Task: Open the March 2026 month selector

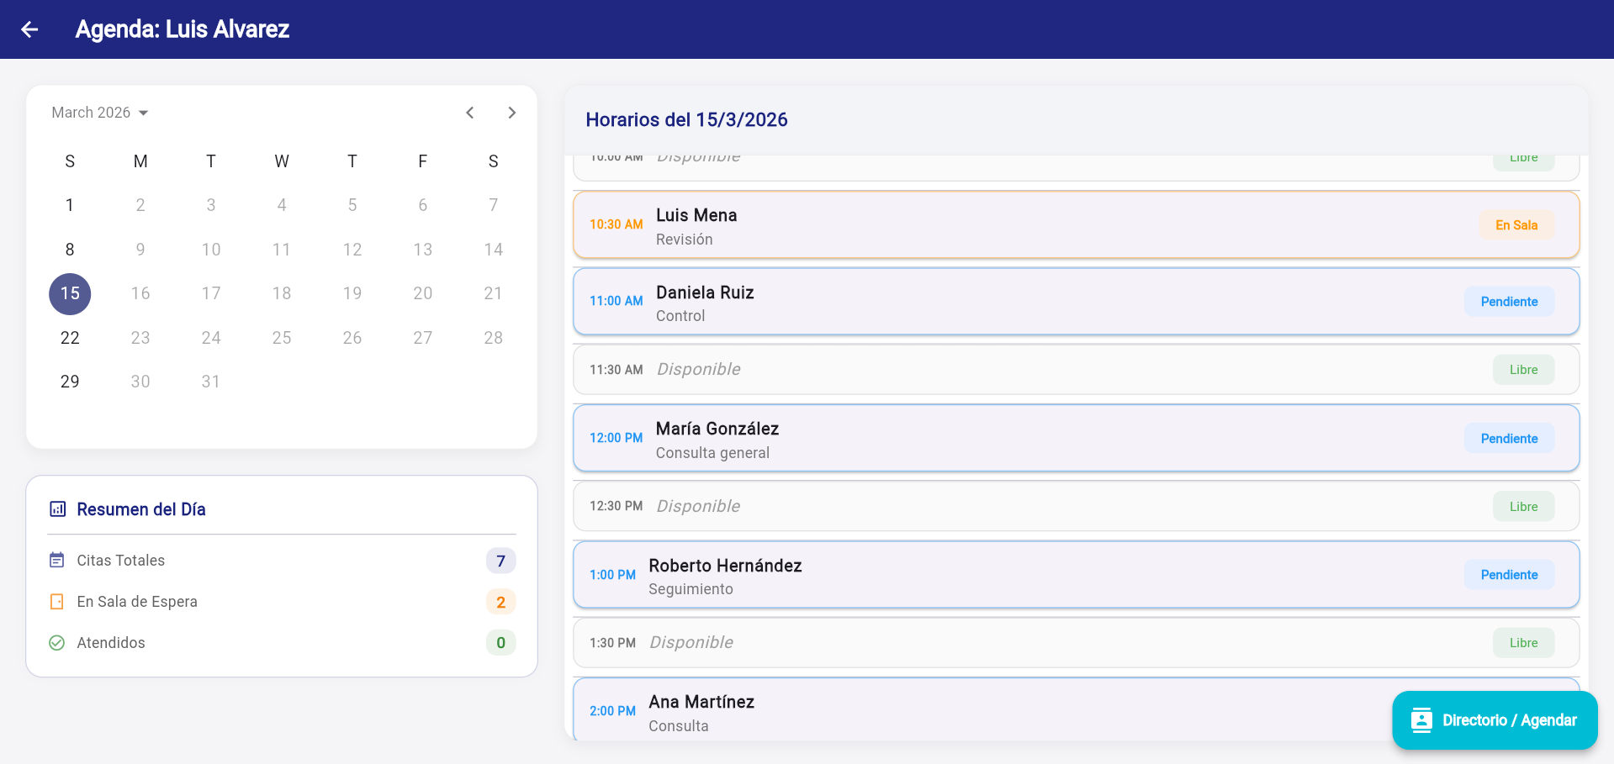Action: pyautogui.click(x=100, y=112)
